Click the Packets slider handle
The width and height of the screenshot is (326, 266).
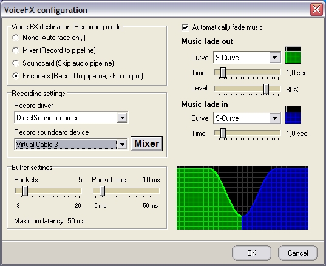click(x=25, y=191)
